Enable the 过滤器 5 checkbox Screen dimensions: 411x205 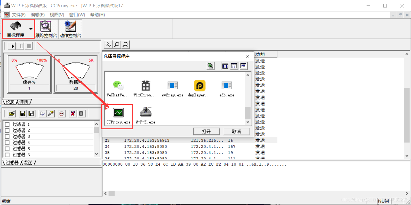point(7,149)
